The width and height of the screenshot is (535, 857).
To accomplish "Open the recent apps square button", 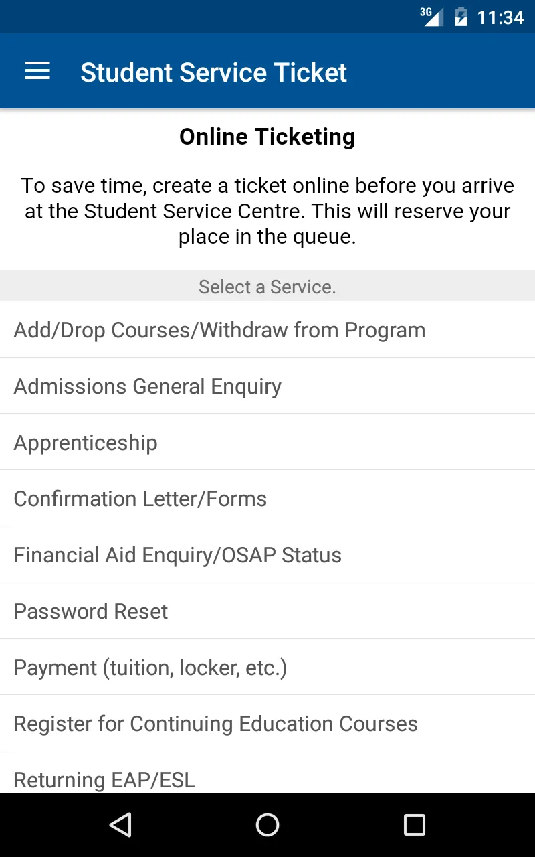I will (x=415, y=825).
